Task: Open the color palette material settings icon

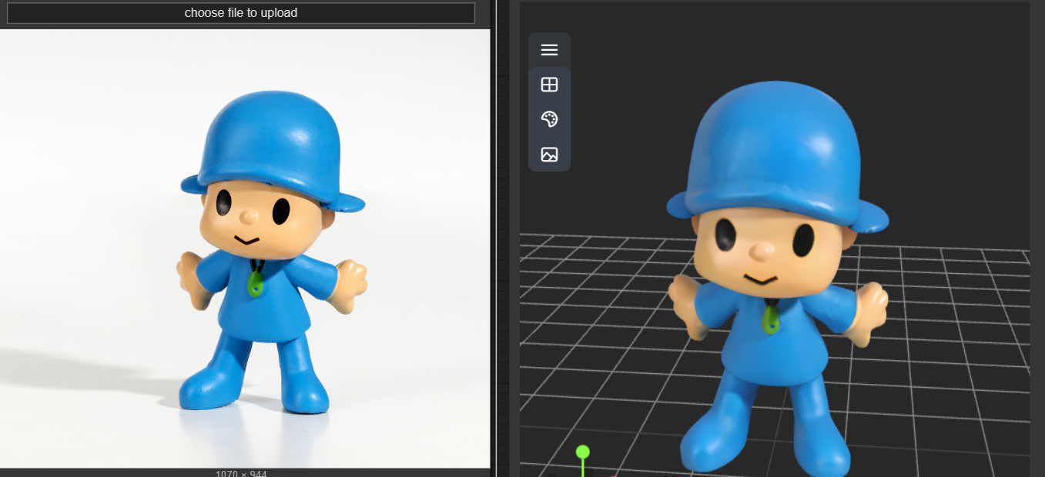Action: [549, 119]
